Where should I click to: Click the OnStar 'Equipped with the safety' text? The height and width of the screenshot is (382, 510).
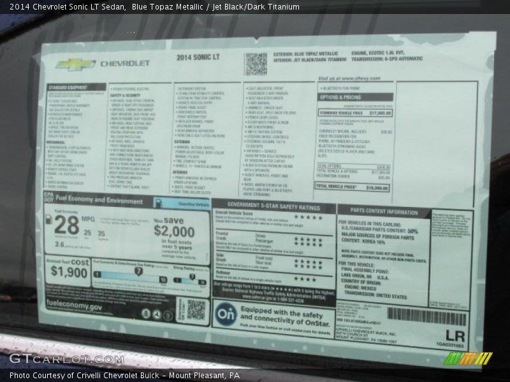[x=285, y=316]
